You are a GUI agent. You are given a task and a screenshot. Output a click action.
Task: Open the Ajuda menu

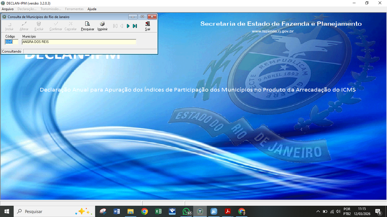(x=92, y=9)
